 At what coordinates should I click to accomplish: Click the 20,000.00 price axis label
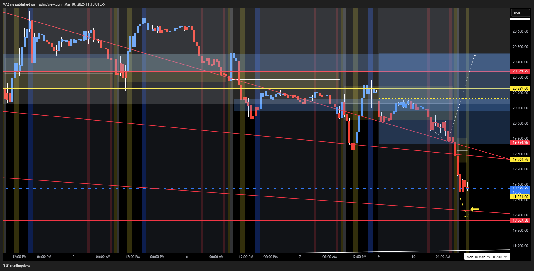click(520, 123)
